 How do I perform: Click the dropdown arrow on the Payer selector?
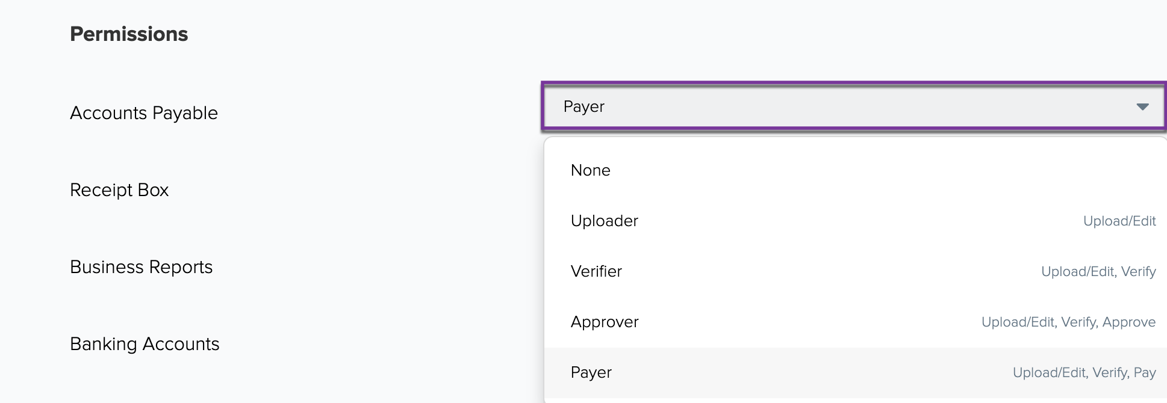[x=1141, y=107]
